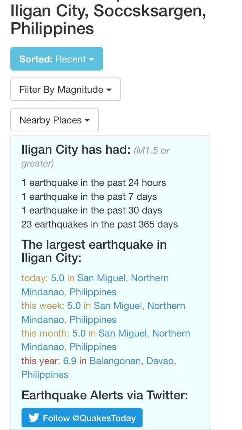Click the caret arrow on Sorted button

click(x=92, y=59)
